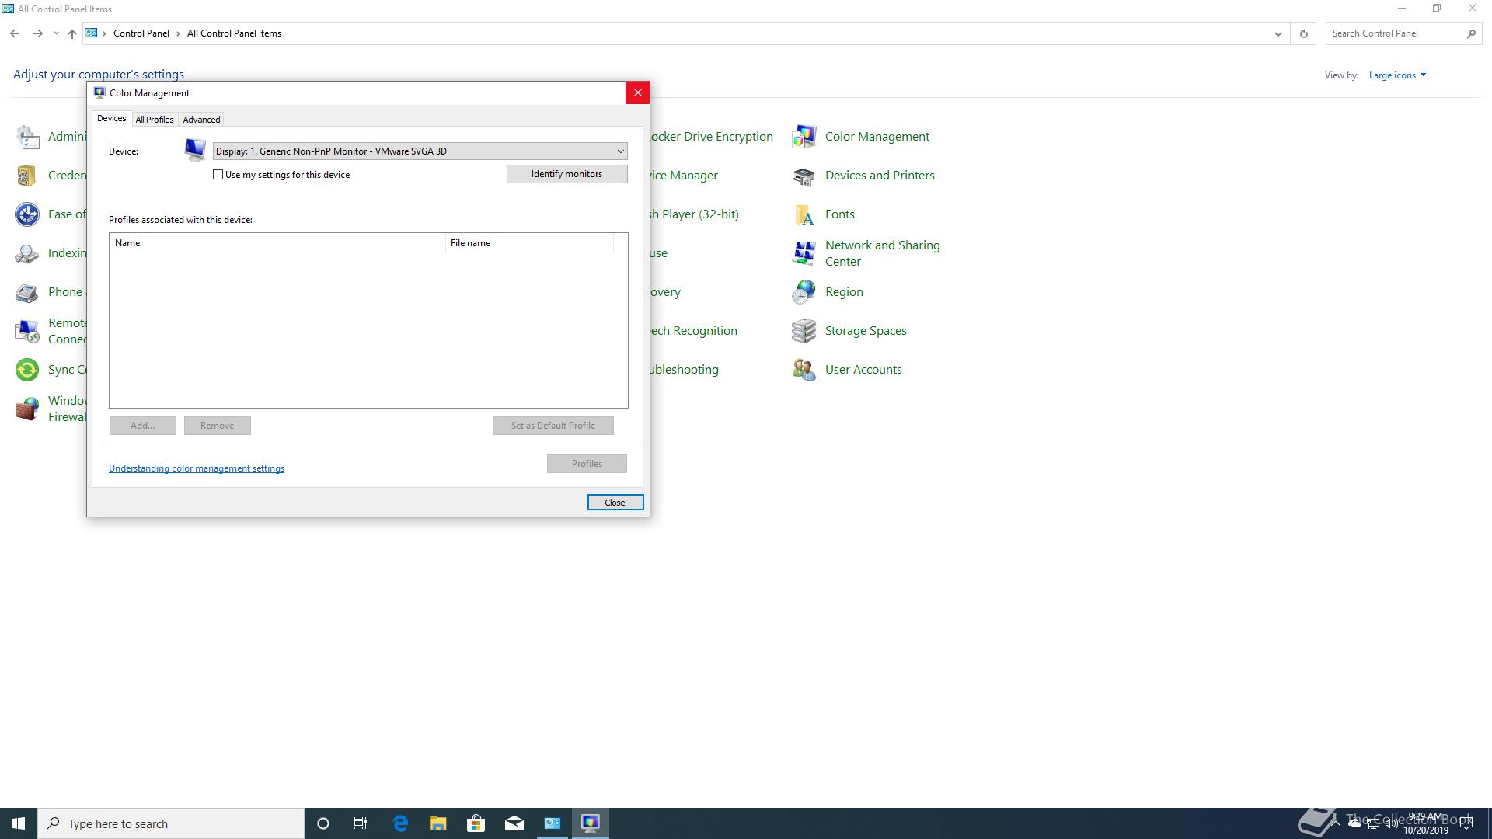Open Administrative Tools icon

[27, 137]
